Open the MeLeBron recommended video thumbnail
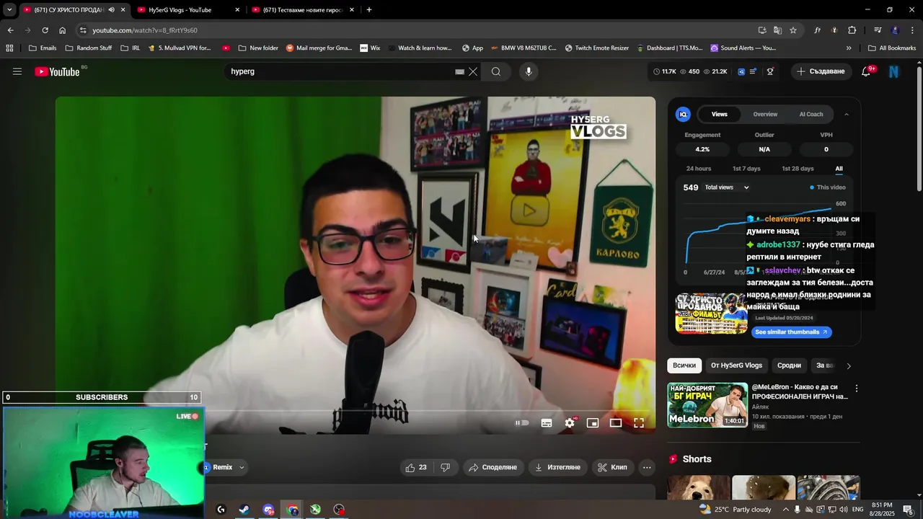 point(707,405)
